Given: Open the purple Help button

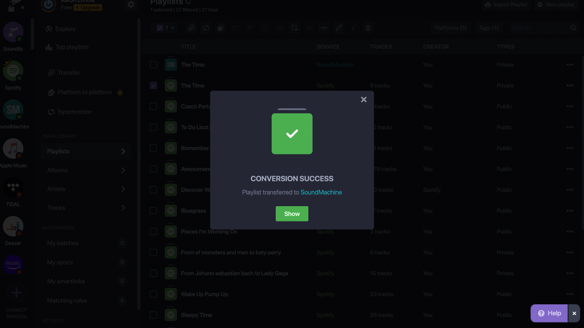Looking at the screenshot, I should pyautogui.click(x=549, y=313).
